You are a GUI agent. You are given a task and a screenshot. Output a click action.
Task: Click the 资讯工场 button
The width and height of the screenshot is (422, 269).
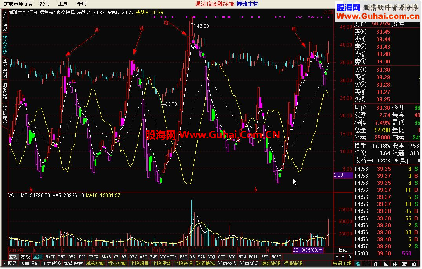pos(342,264)
